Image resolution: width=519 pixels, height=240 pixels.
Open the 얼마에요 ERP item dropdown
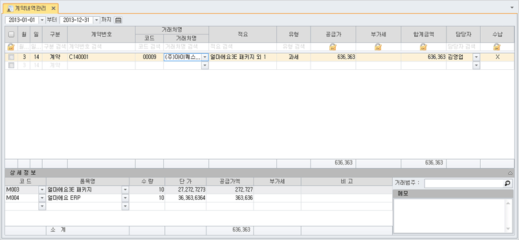point(125,198)
